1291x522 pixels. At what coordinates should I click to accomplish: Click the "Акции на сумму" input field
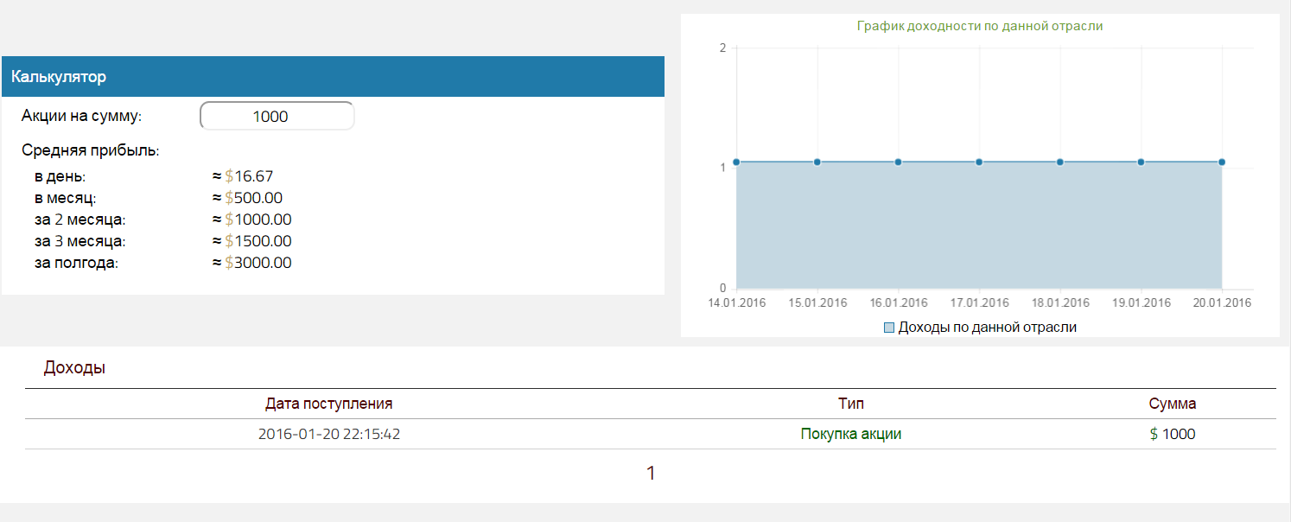(x=277, y=117)
